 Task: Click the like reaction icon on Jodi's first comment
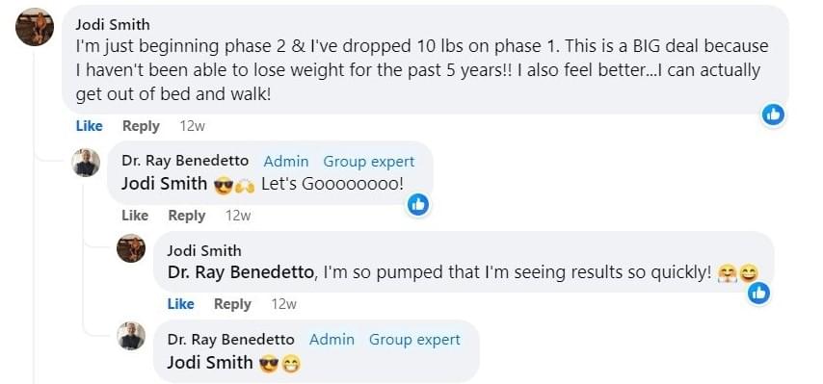click(x=773, y=115)
